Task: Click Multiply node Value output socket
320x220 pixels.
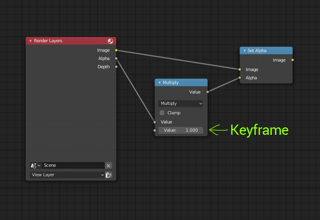Action: click(207, 92)
